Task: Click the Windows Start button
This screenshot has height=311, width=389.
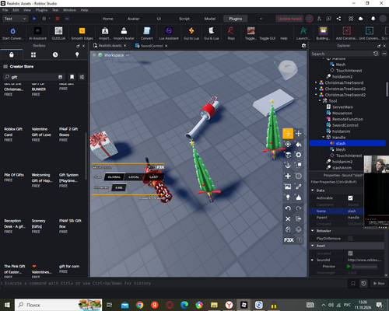Action: point(7,305)
